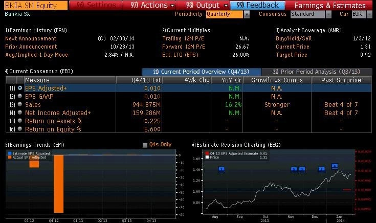Click Prior Announcement date 10/28/13
376x223 pixels.
122,47
